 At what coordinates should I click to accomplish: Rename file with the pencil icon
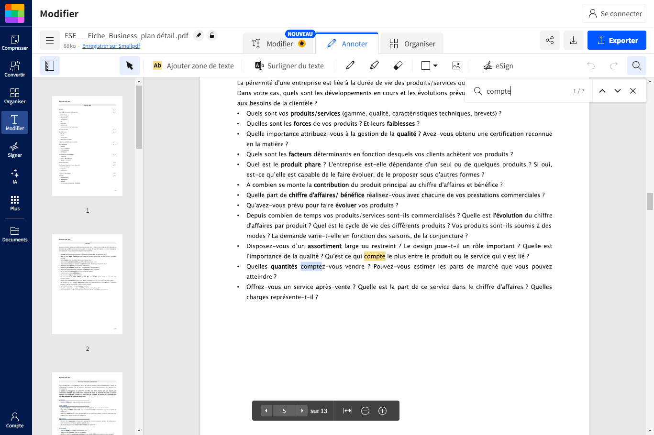(x=199, y=35)
